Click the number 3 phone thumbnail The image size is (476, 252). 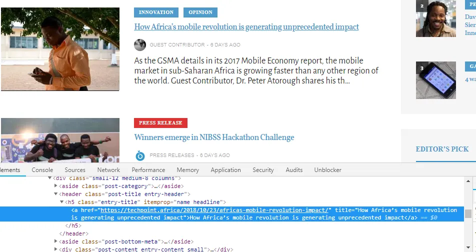click(435, 80)
